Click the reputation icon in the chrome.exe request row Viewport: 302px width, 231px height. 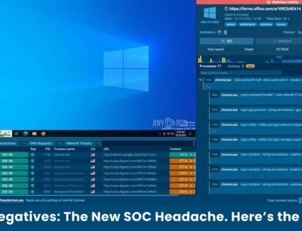pyautogui.click(x=33, y=155)
